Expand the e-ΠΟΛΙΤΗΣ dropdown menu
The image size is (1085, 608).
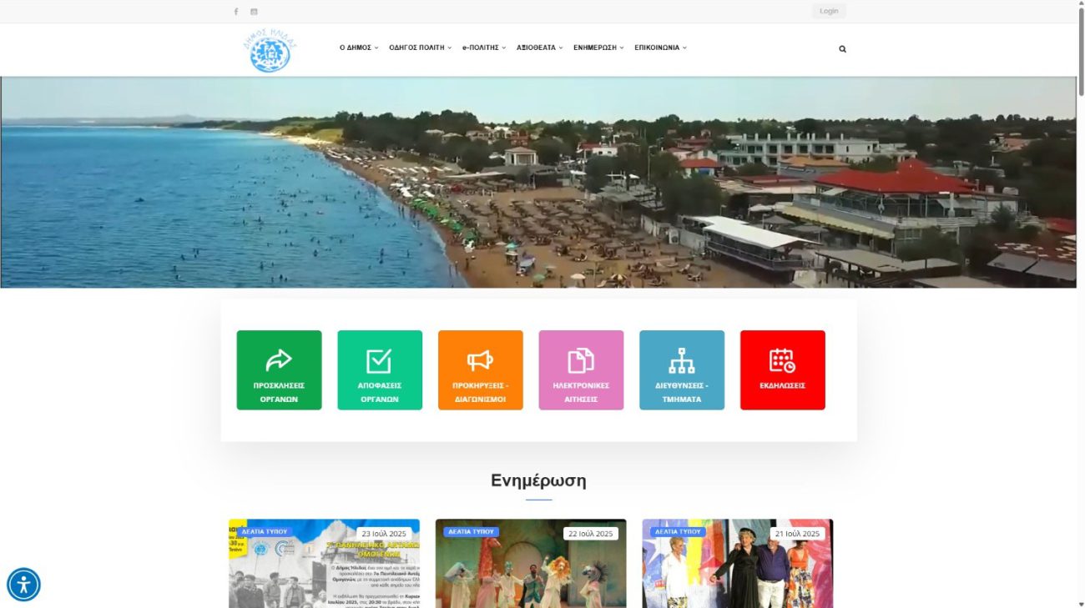(x=484, y=48)
